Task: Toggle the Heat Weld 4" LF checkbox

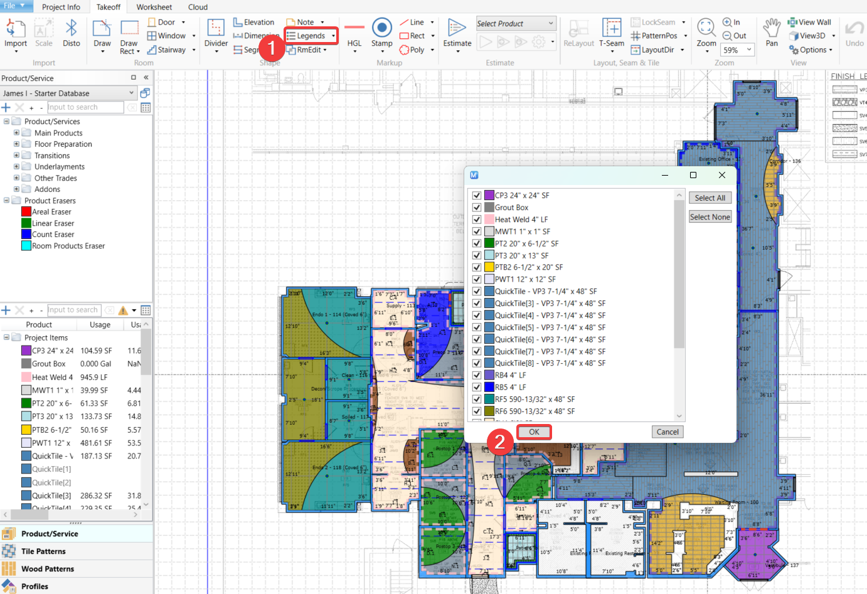Action: [x=477, y=220]
